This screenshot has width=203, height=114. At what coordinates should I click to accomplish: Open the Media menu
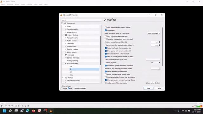(x=3, y=4)
